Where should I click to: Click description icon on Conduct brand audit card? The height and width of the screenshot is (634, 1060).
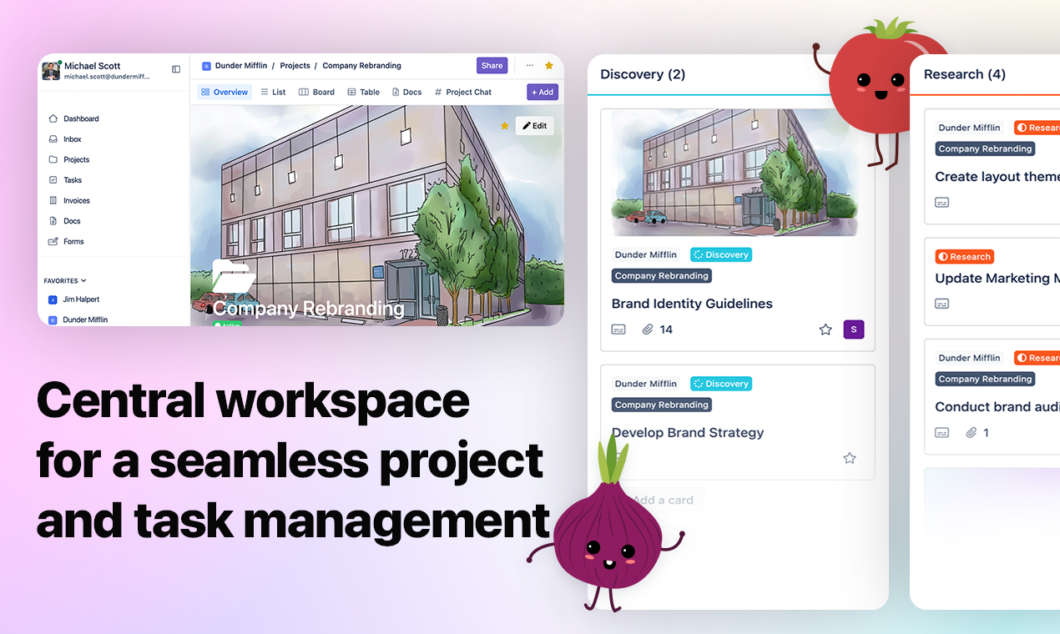(x=942, y=432)
